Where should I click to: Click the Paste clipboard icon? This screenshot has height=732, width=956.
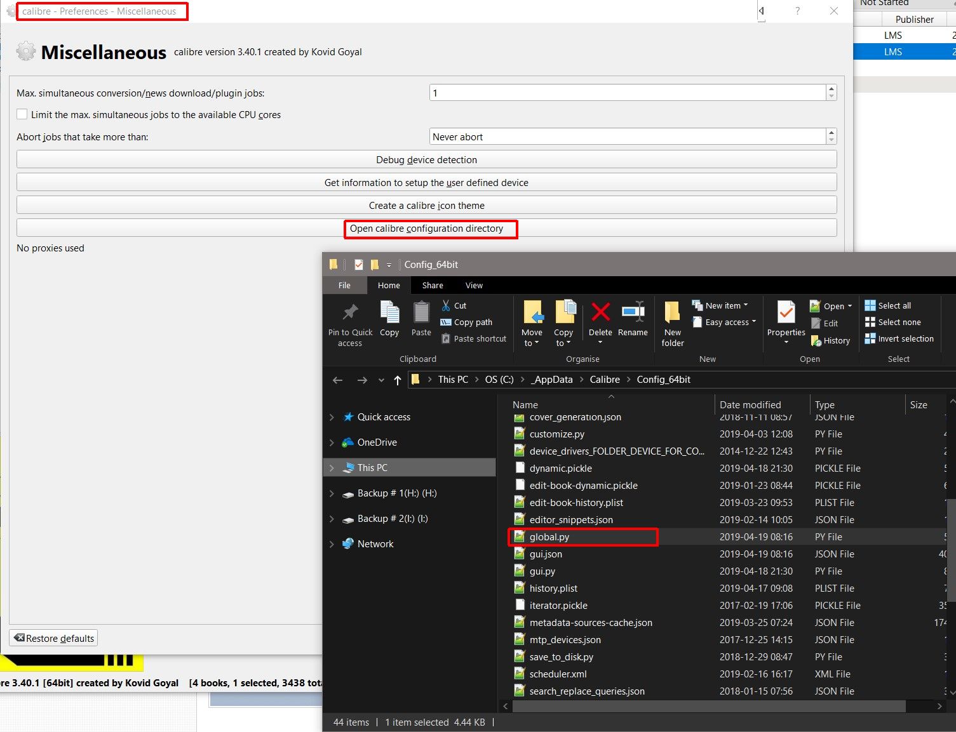421,312
